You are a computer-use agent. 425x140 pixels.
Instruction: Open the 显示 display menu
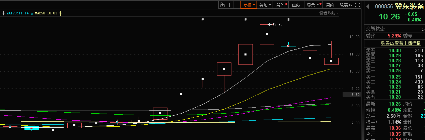pos(313,5)
